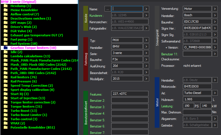Image resolution: width=221 pixels, height=135 pixels.
Task: Click the Leistung kW field showing 140
Action: pyautogui.click(x=206, y=106)
